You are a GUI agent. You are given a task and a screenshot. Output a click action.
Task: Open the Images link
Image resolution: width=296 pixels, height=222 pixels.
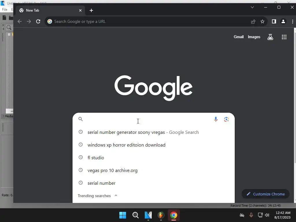click(254, 37)
